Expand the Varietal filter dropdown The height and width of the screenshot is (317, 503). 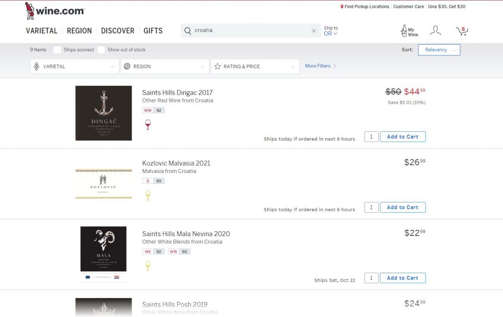pos(75,67)
